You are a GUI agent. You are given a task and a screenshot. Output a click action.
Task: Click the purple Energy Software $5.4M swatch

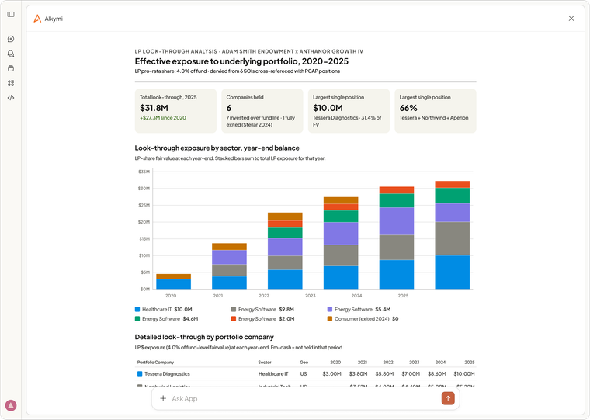330,309
